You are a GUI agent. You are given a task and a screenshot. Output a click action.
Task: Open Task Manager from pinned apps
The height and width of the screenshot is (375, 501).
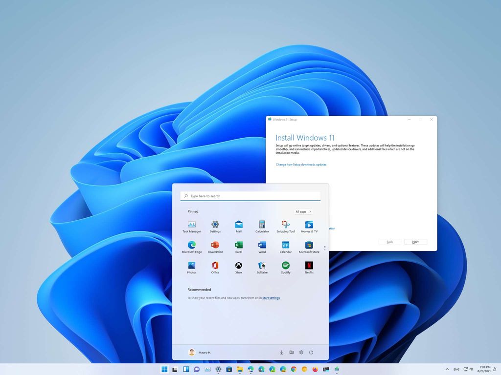pyautogui.click(x=191, y=226)
